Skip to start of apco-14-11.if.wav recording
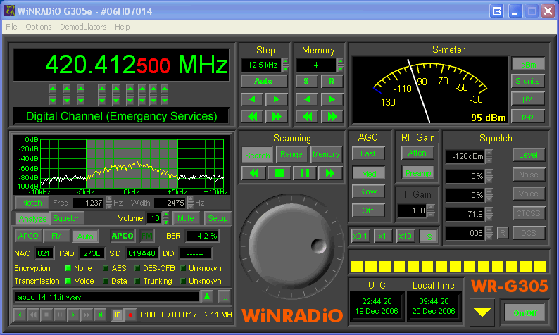 click(19, 315)
